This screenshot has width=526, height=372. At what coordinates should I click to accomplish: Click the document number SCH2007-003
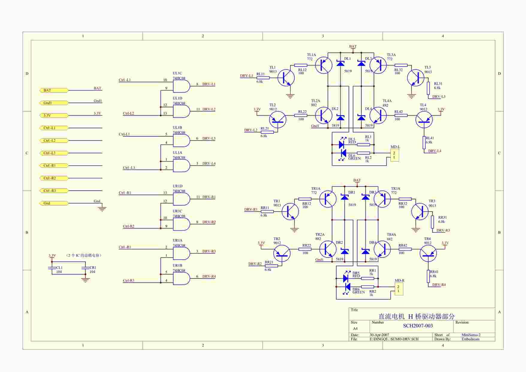coord(418,326)
